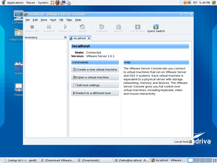The width and height of the screenshot is (217, 163).
Task: Open the Edit menu
Action: [35, 20]
